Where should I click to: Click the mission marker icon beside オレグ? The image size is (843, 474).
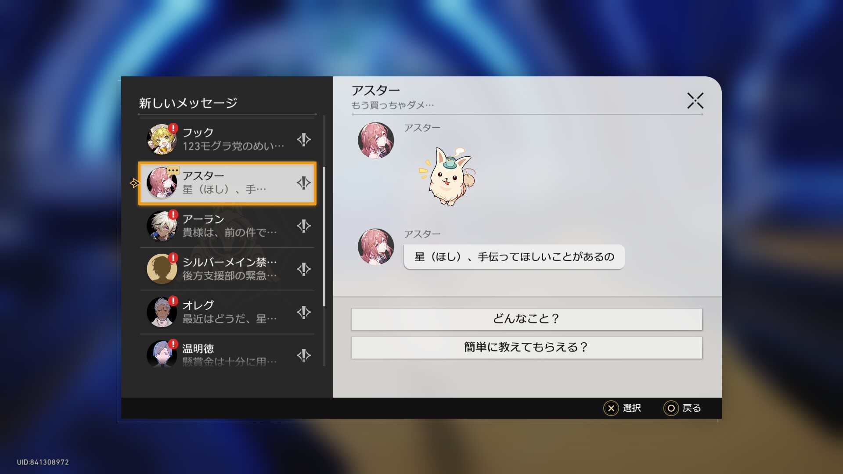coord(303,312)
